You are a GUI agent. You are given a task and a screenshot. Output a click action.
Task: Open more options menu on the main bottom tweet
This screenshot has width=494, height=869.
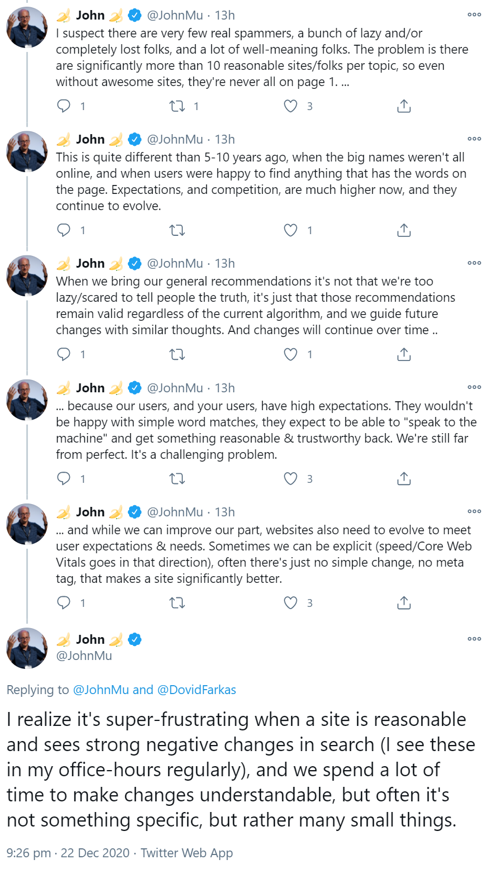[474, 639]
